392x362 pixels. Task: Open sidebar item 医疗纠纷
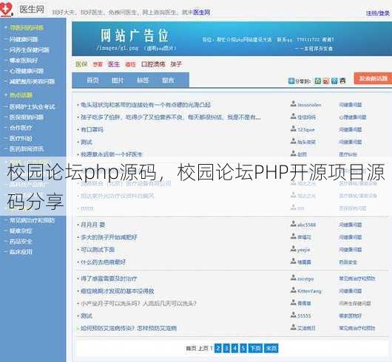point(21,138)
